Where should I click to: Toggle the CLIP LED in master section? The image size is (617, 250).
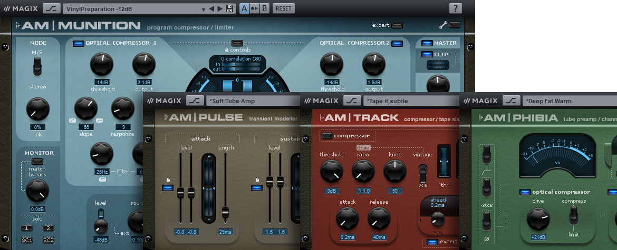427,54
